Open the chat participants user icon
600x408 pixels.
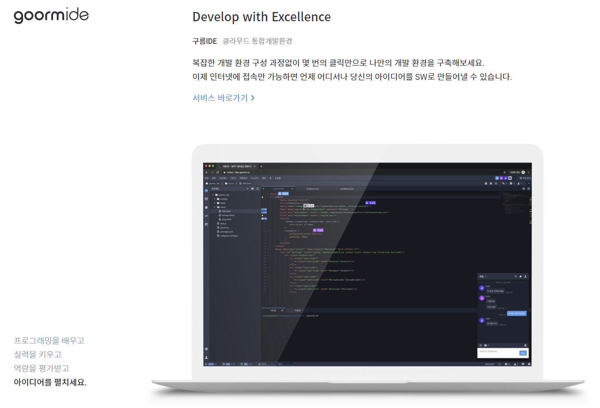pyautogui.click(x=525, y=276)
